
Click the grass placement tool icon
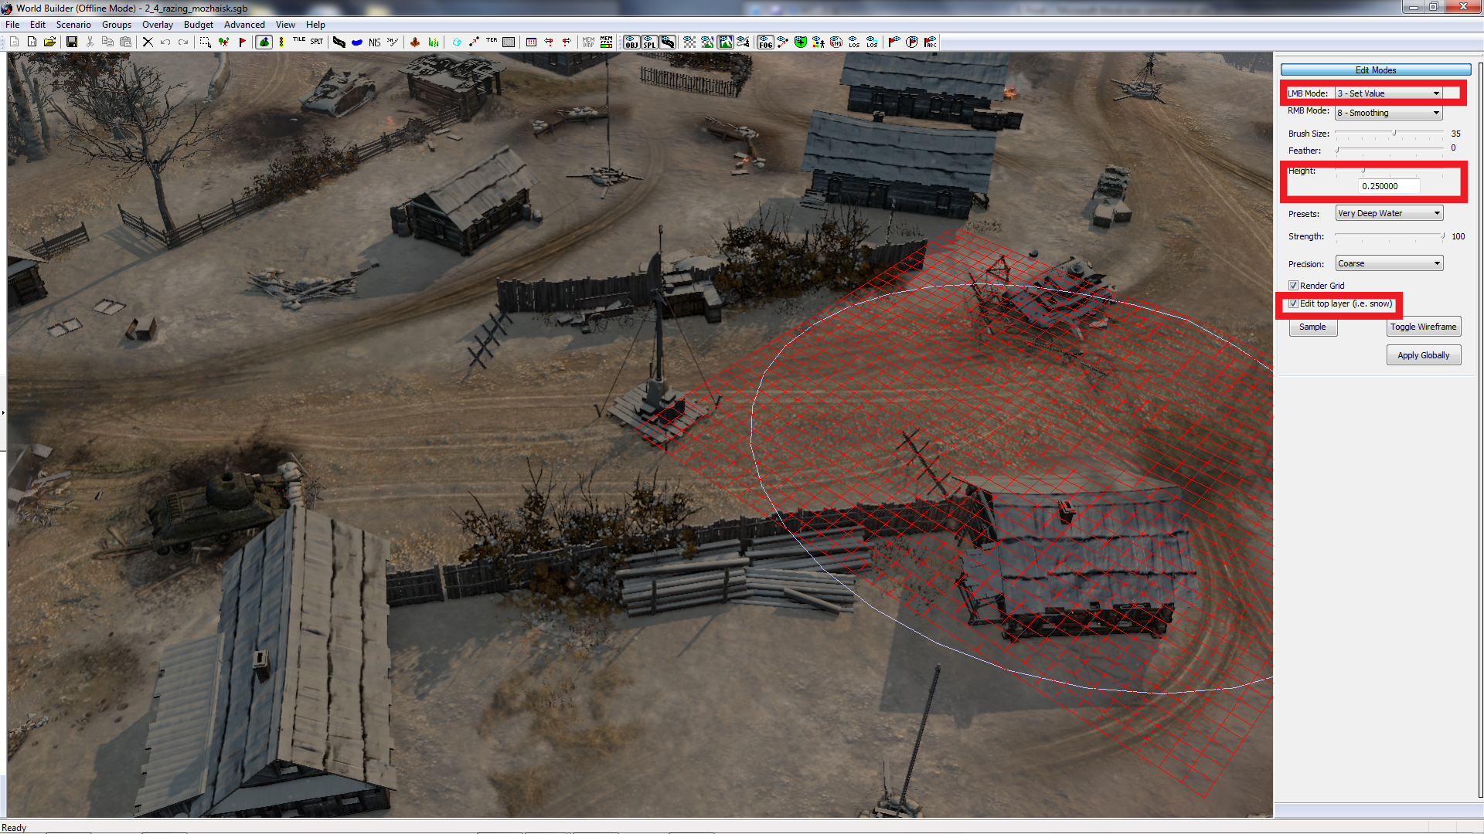coord(434,42)
